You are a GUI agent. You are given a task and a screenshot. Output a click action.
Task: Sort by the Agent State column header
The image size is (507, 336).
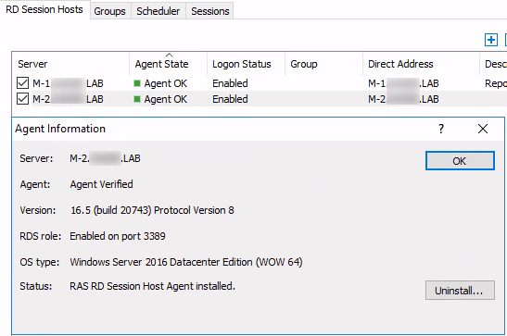(x=168, y=64)
